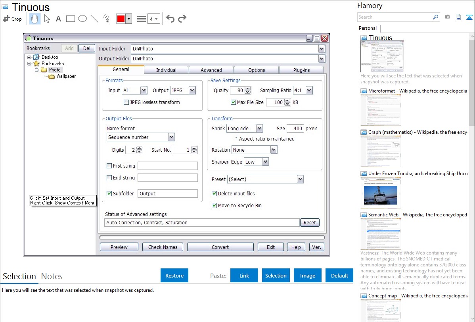
Task: Open the Input format dropdown
Action: click(x=144, y=90)
